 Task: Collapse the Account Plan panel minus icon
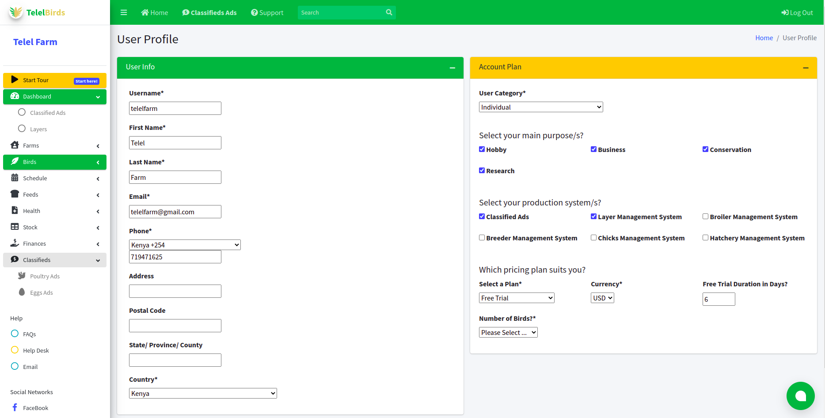806,68
